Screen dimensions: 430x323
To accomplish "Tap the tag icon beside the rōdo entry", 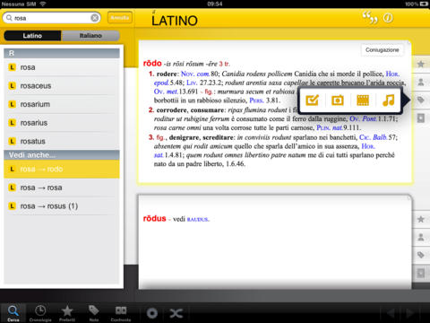I will (421, 100).
